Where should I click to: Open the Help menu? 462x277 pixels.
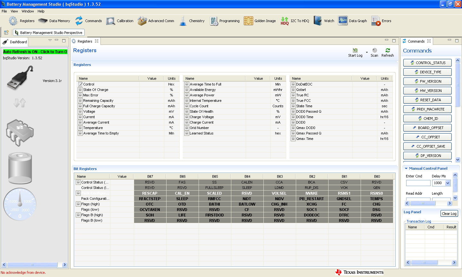41,11
